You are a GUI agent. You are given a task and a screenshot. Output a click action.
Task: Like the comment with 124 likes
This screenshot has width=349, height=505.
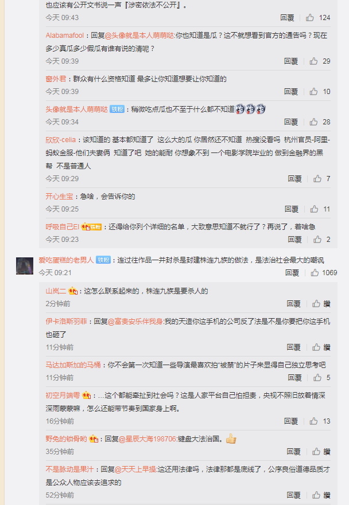310,17
